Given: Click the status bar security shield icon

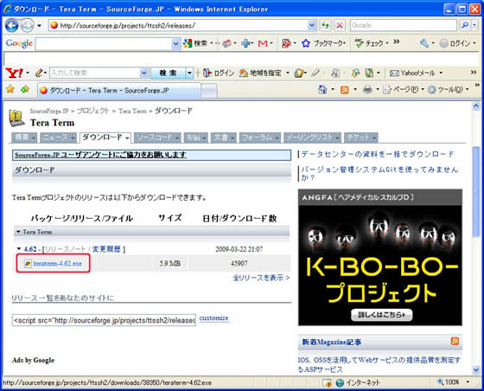Looking at the screenshot, I should coord(328,383).
